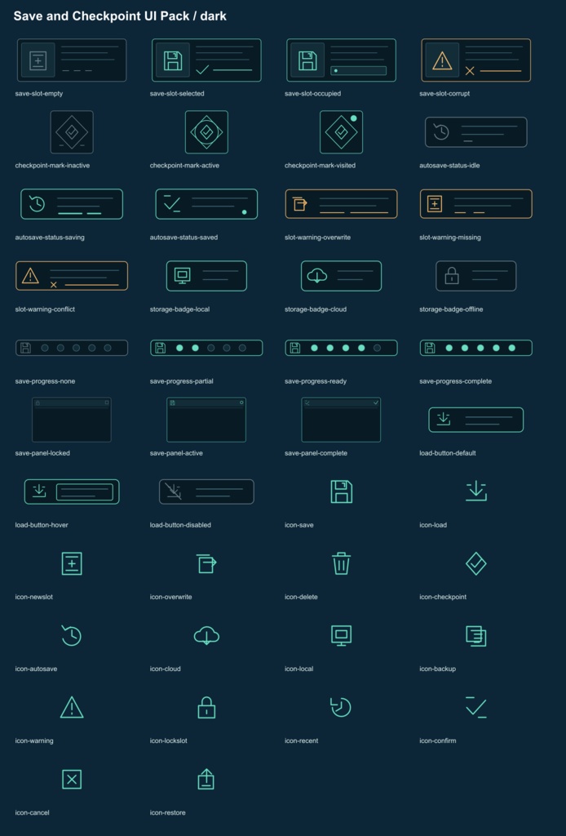The width and height of the screenshot is (566, 836).
Task: Select the autosave-status-saved widget
Action: (206, 203)
